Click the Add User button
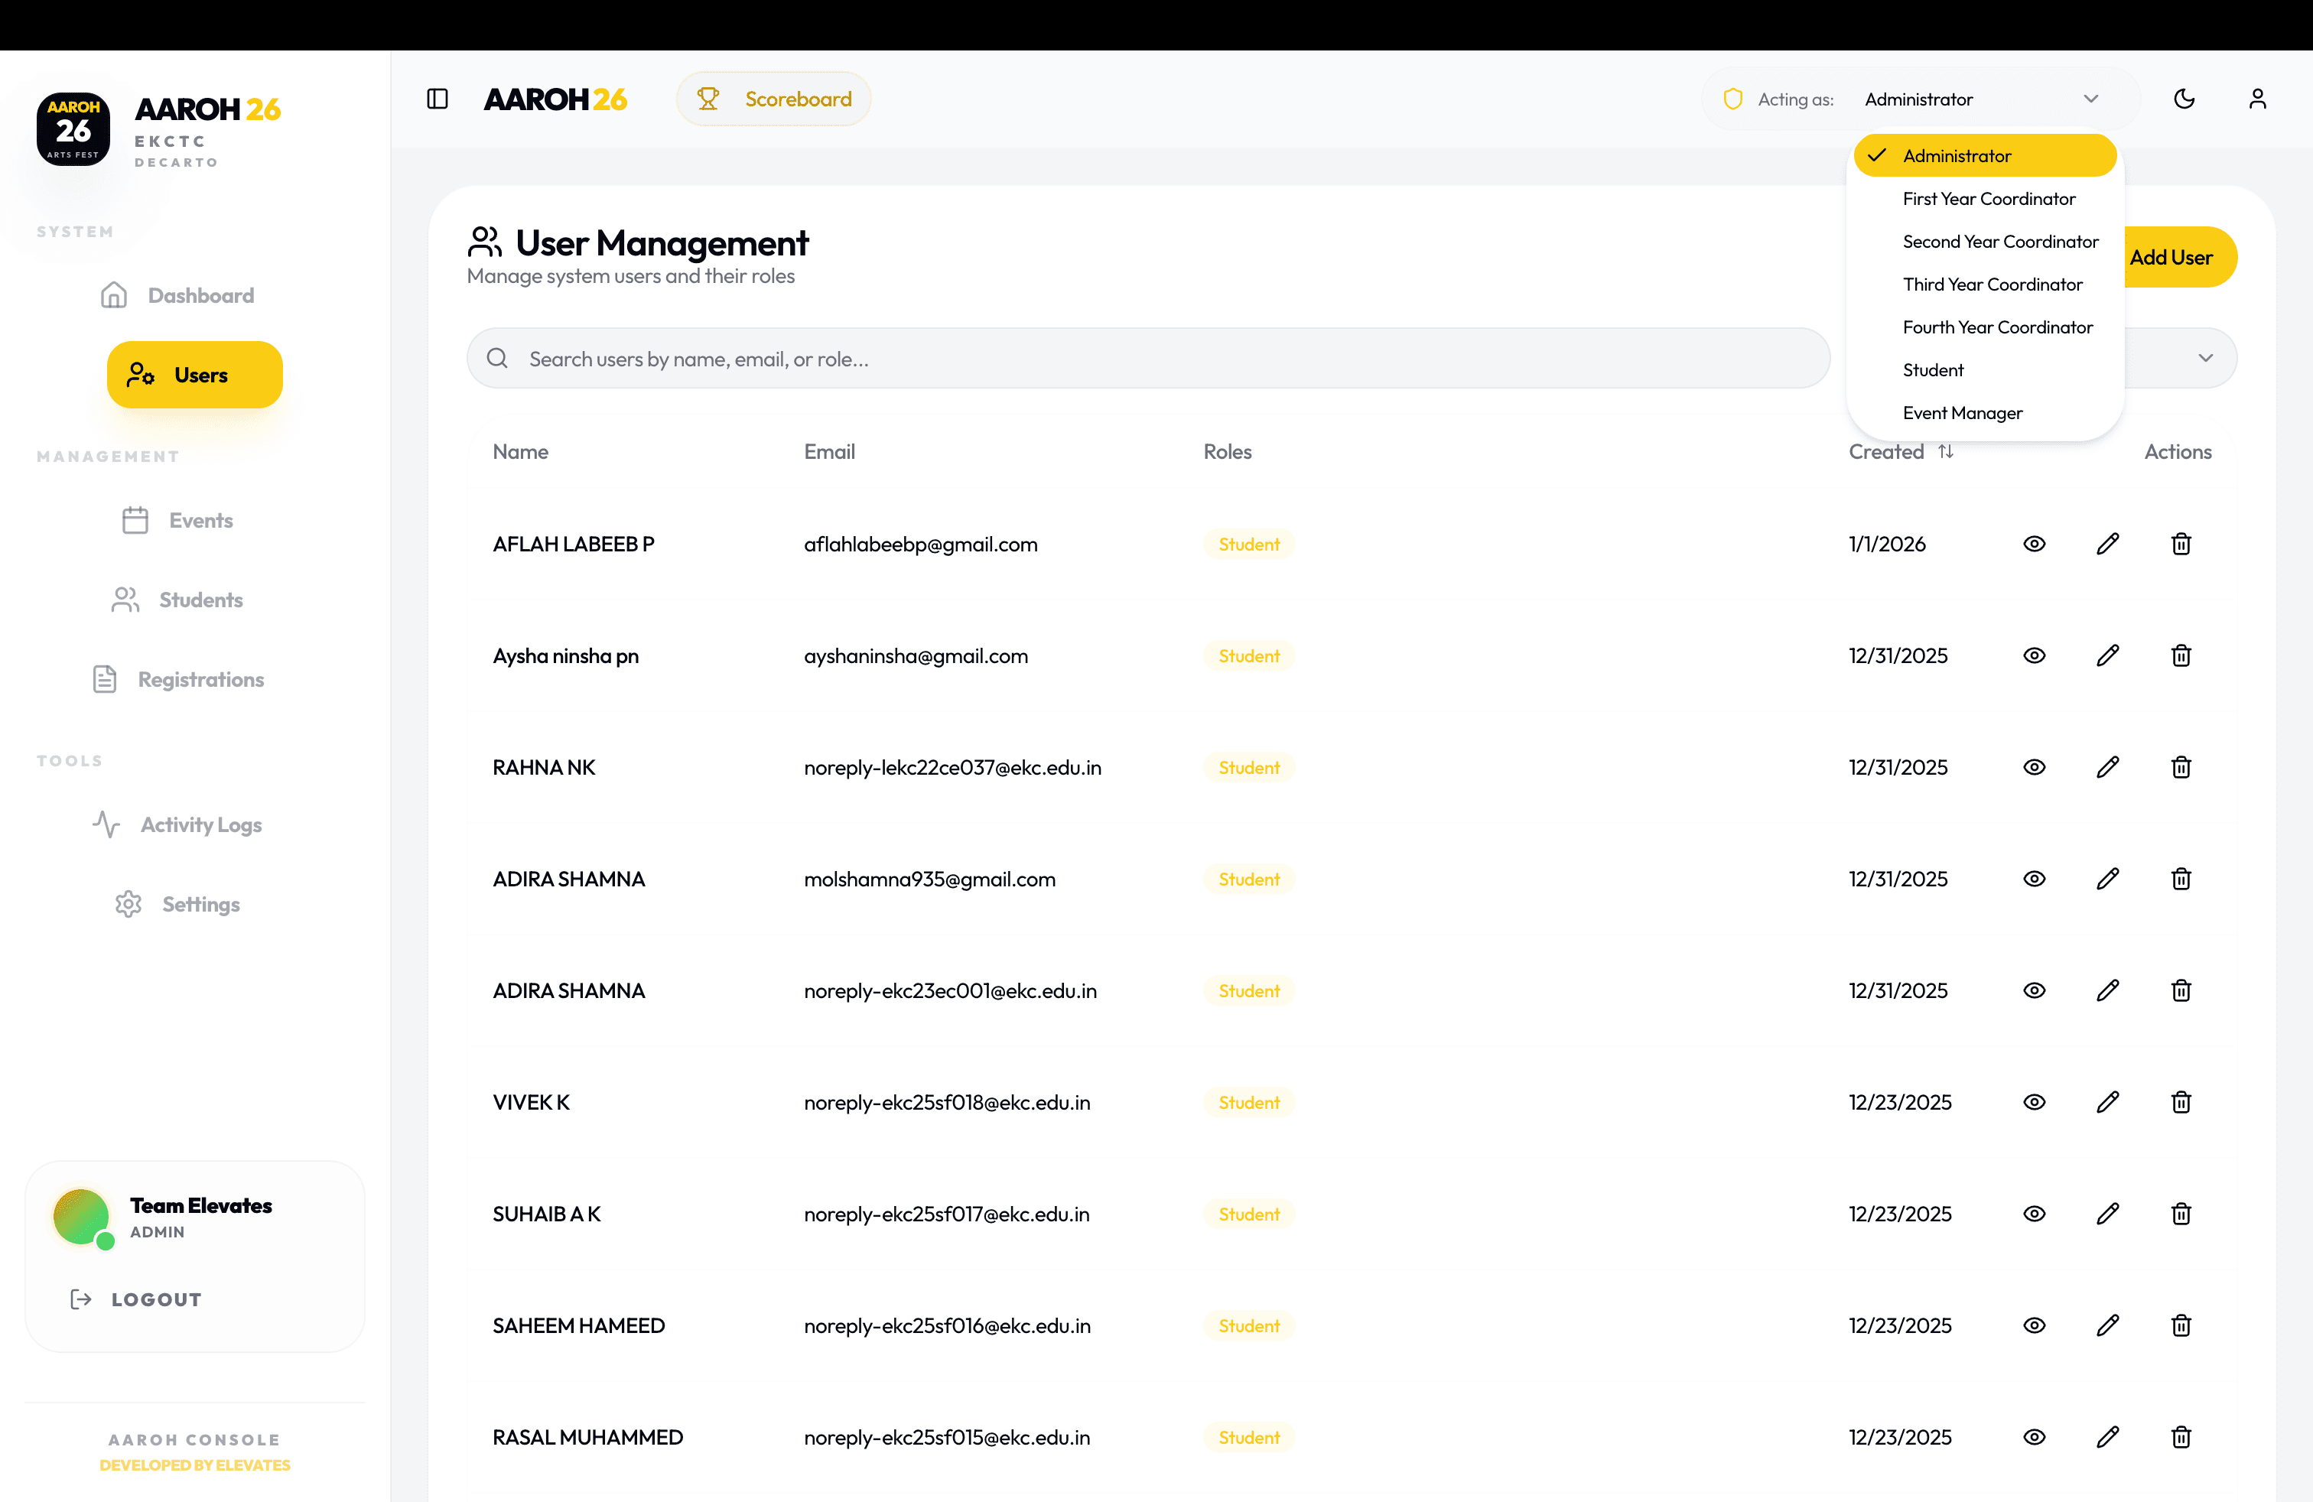 coord(2179,258)
